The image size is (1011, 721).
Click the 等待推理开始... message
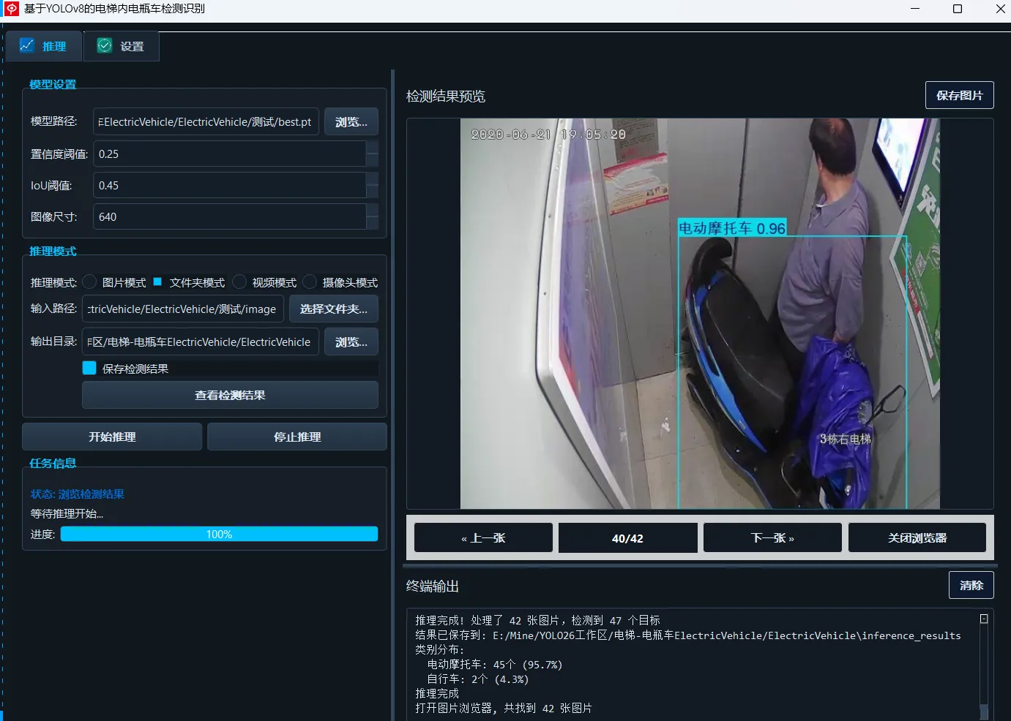67,513
